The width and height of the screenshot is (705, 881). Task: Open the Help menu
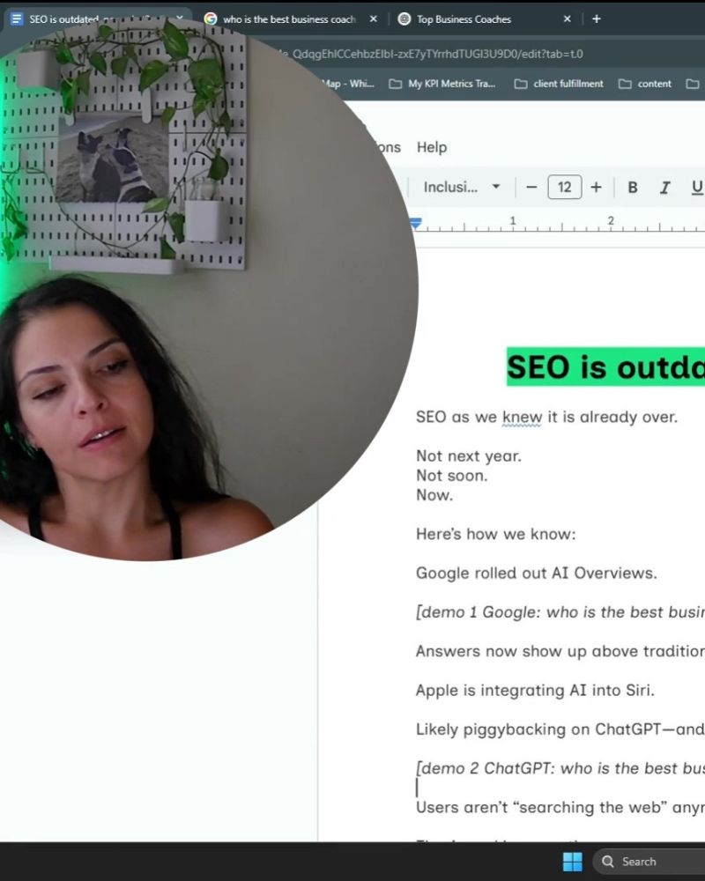pos(432,147)
